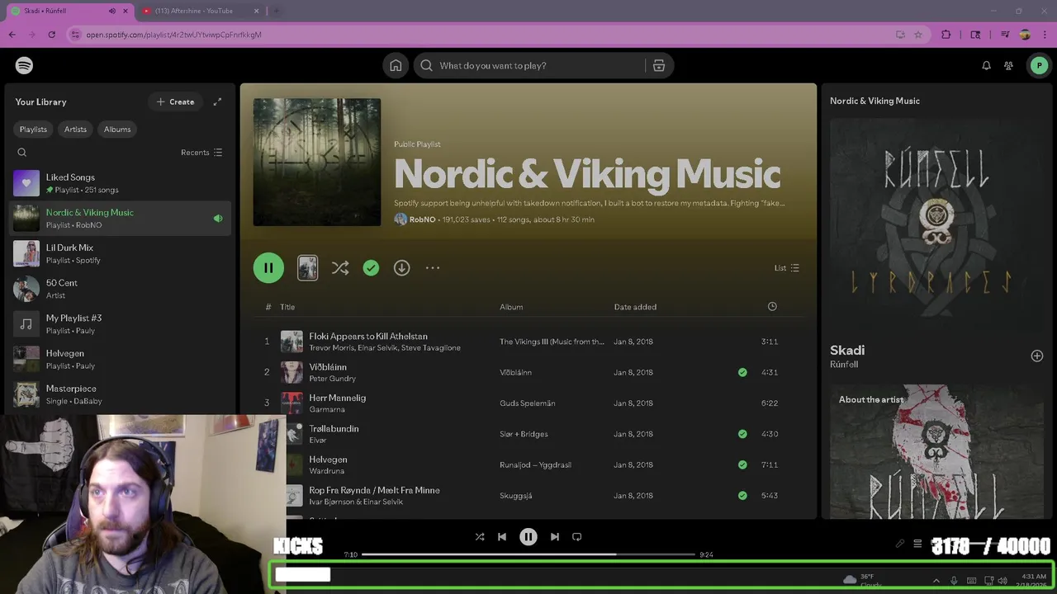The image size is (1057, 594).
Task: Search within Your Library
Action: click(22, 152)
